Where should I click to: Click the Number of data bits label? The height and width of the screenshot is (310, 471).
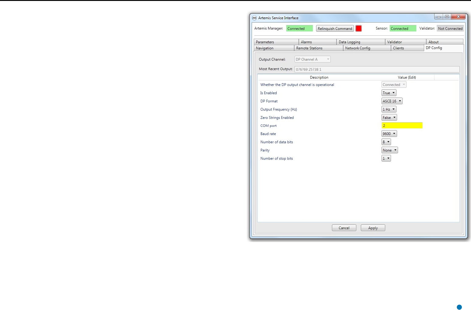277,142
